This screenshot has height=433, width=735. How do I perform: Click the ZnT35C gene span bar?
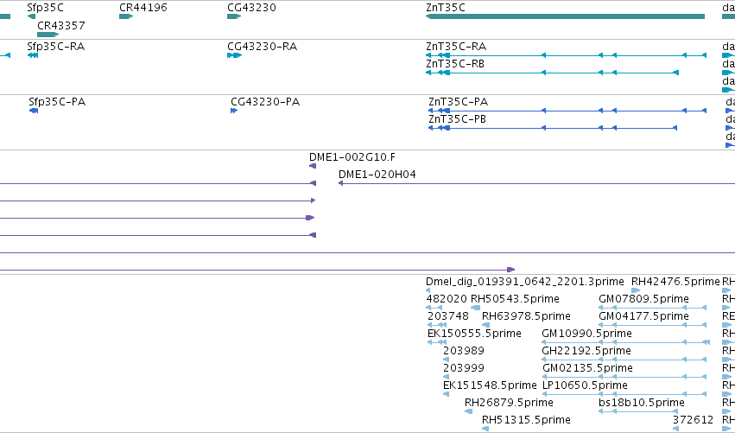click(x=565, y=16)
